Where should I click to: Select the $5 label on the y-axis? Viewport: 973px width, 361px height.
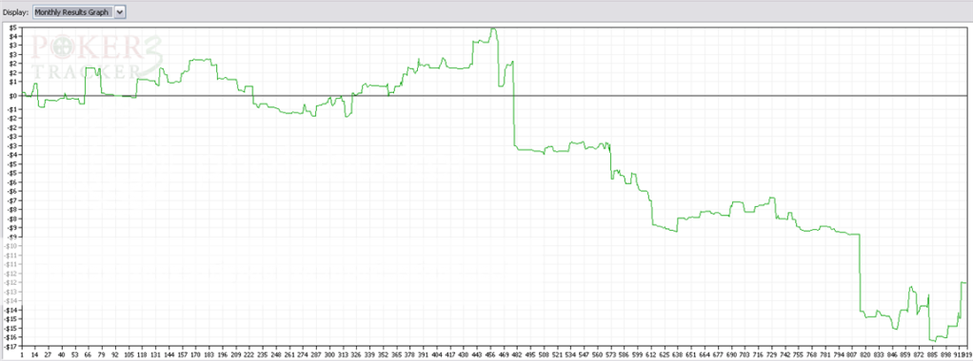click(12, 28)
